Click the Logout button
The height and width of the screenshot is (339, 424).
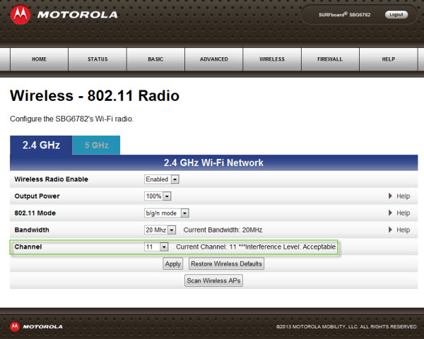tap(396, 15)
